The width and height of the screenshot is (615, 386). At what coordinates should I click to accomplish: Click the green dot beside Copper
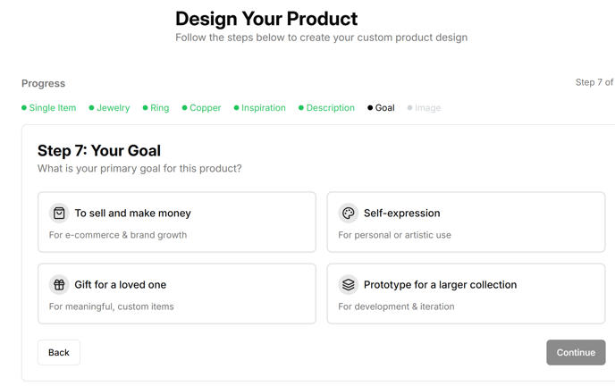pos(184,108)
